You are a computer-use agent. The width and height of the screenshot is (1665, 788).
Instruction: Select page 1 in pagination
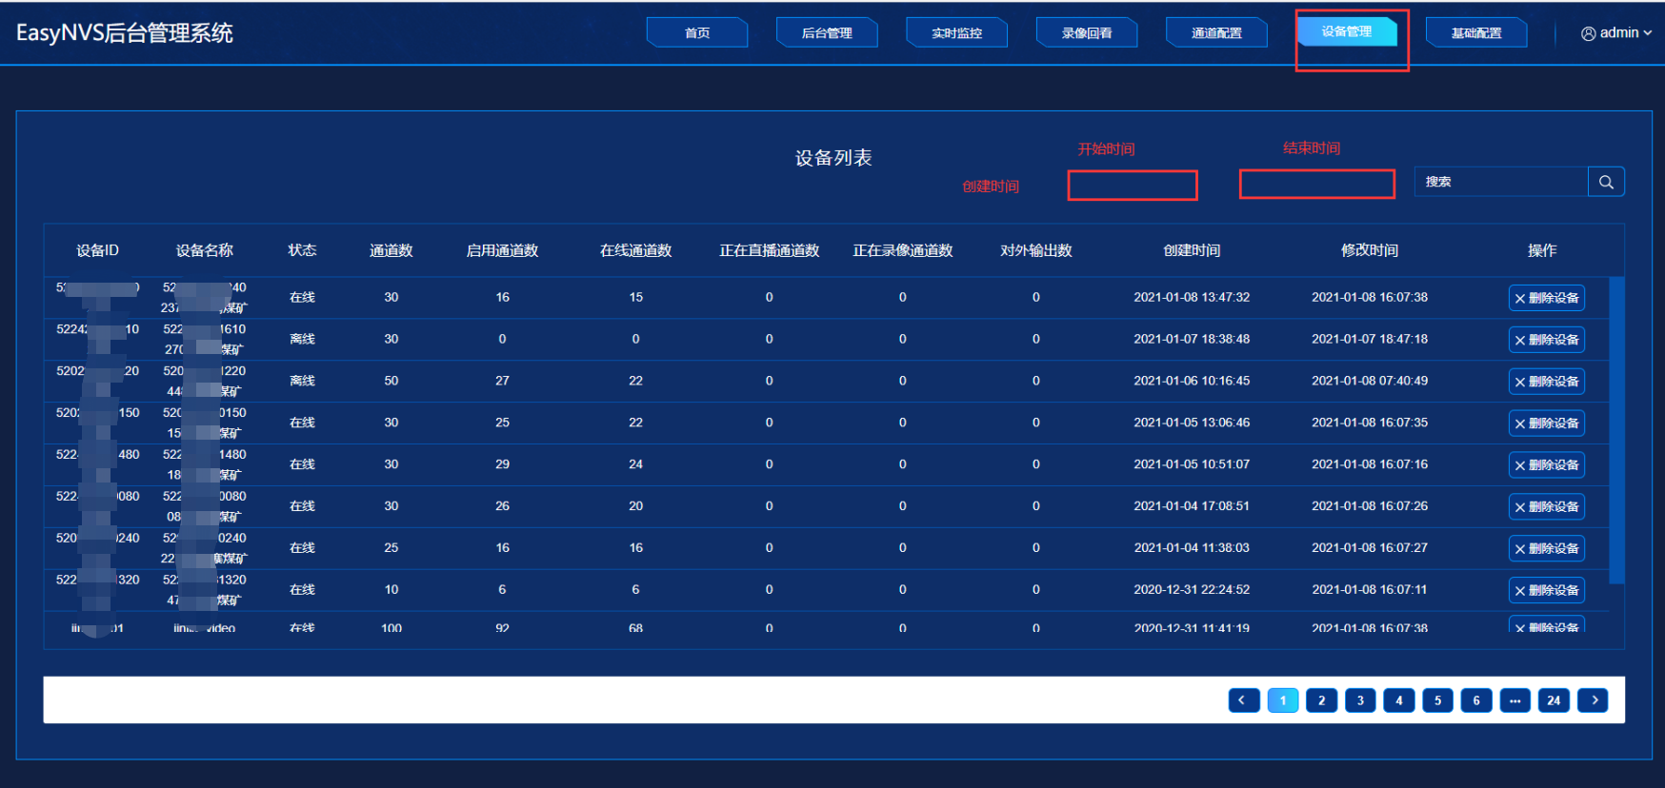pyautogui.click(x=1283, y=700)
